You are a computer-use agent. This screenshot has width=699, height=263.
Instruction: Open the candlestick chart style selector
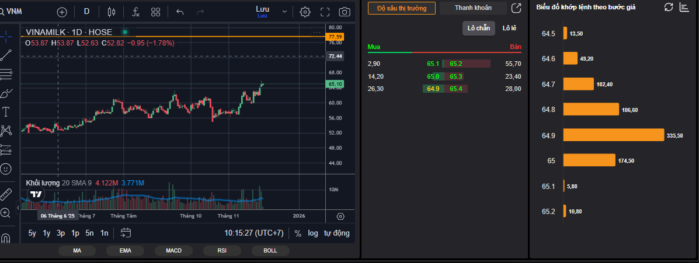coord(112,12)
